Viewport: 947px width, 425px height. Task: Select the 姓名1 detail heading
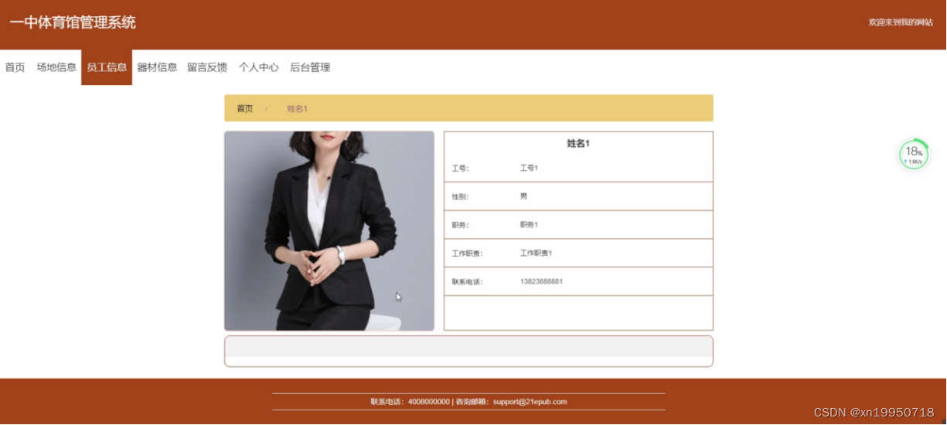click(578, 144)
